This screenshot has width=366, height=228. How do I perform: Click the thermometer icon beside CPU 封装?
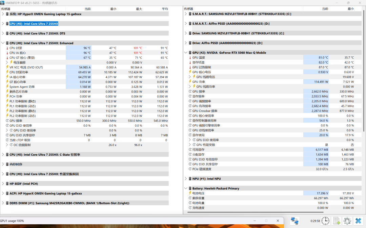[x=7, y=48]
